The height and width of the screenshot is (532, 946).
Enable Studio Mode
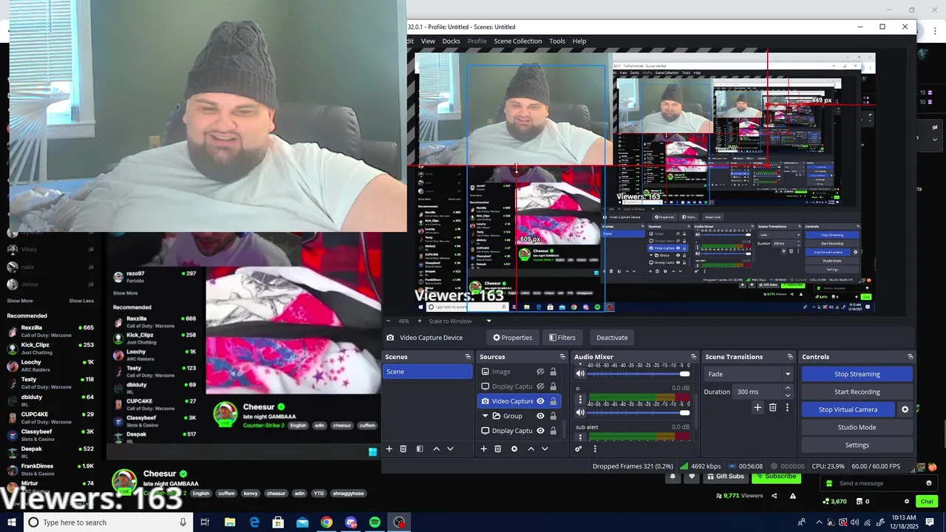pyautogui.click(x=857, y=427)
